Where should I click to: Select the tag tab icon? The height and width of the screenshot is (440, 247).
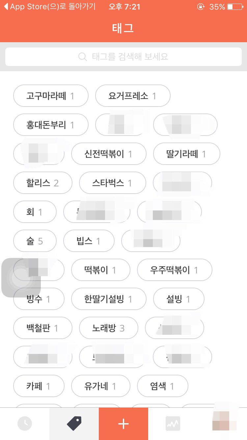tap(74, 424)
